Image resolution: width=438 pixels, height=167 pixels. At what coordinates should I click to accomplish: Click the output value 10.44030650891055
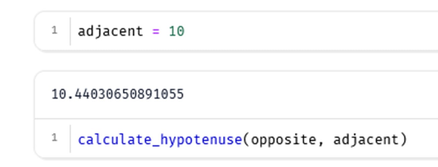point(117,95)
